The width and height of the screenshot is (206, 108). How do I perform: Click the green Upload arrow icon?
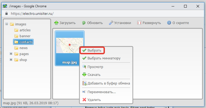coord(56,23)
